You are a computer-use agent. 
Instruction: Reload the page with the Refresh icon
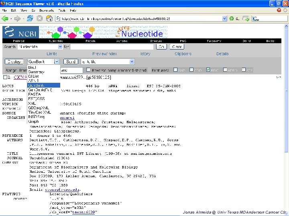[30, 18]
